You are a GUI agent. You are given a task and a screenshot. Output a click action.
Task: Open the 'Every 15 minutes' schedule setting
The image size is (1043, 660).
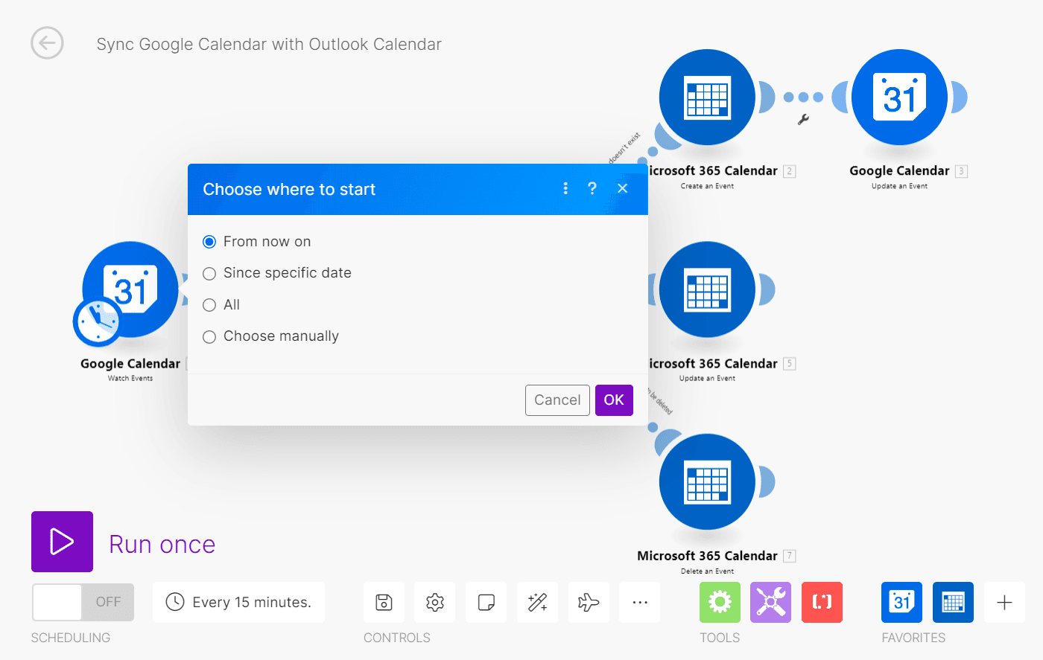(x=238, y=602)
